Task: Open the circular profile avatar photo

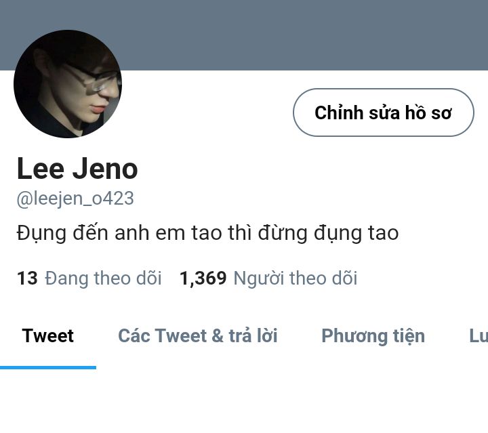Action: [x=68, y=83]
